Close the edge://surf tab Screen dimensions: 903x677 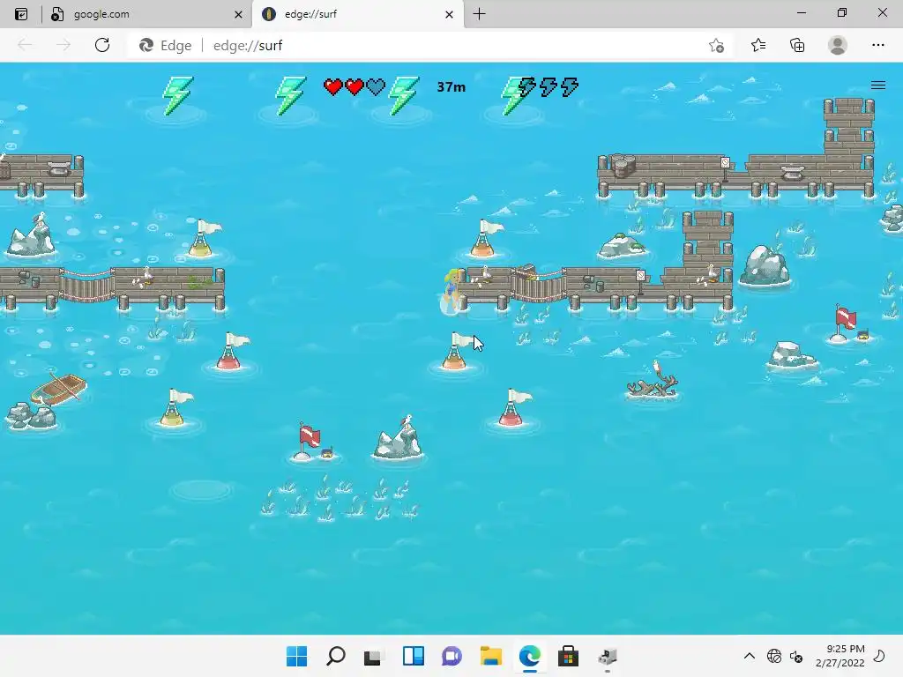point(449,14)
